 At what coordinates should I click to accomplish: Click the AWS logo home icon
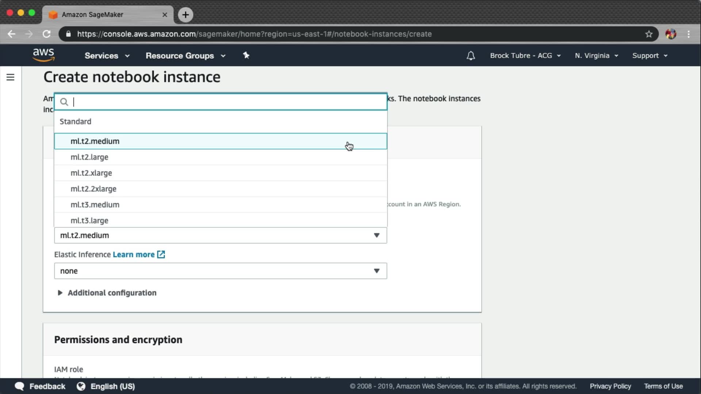pos(43,55)
